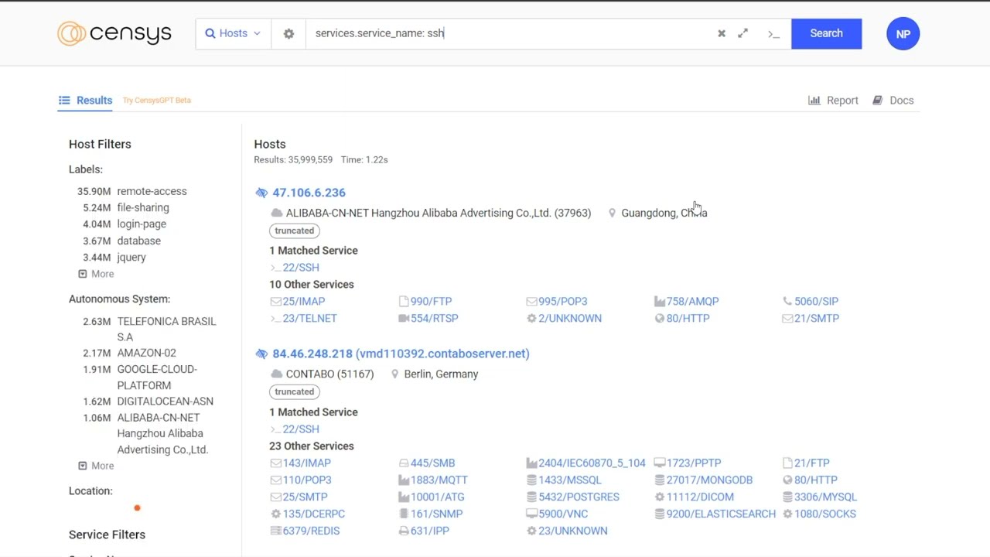990x557 pixels.
Task: Open 990/FTP service
Action: coord(425,301)
